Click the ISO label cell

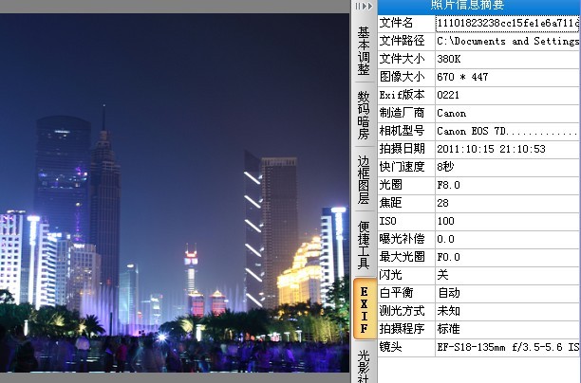pyautogui.click(x=406, y=221)
